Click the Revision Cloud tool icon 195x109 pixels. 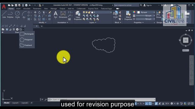(x=21, y=29)
